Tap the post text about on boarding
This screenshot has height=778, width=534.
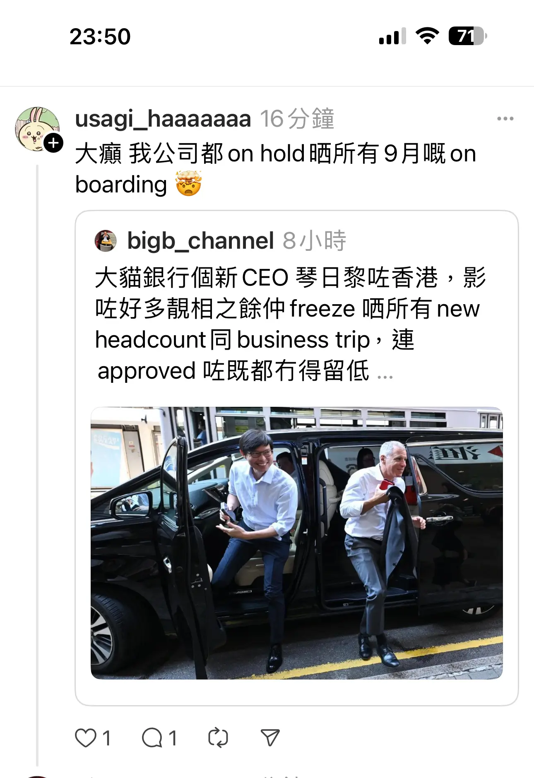[276, 169]
